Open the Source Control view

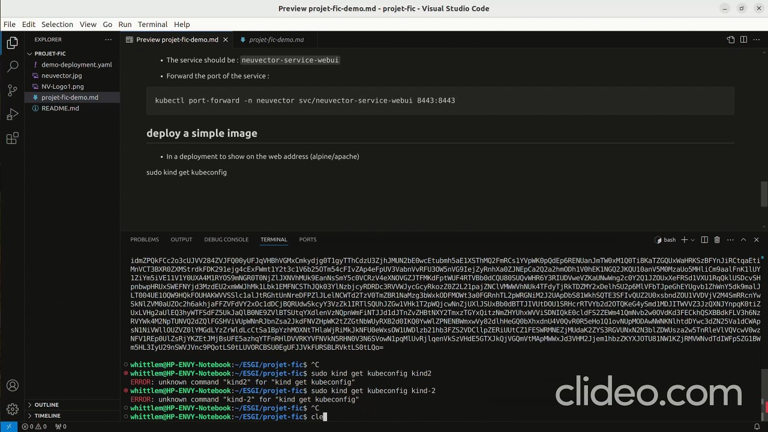click(x=12, y=91)
